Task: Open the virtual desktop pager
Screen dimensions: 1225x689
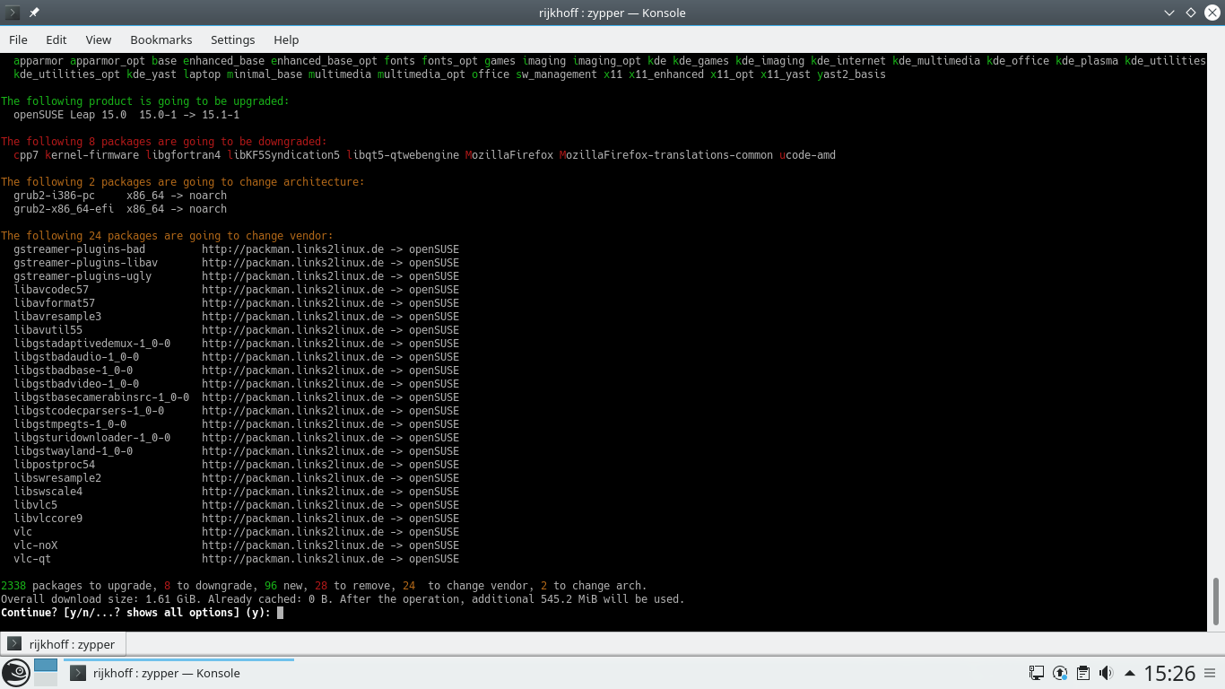Action: [46, 673]
